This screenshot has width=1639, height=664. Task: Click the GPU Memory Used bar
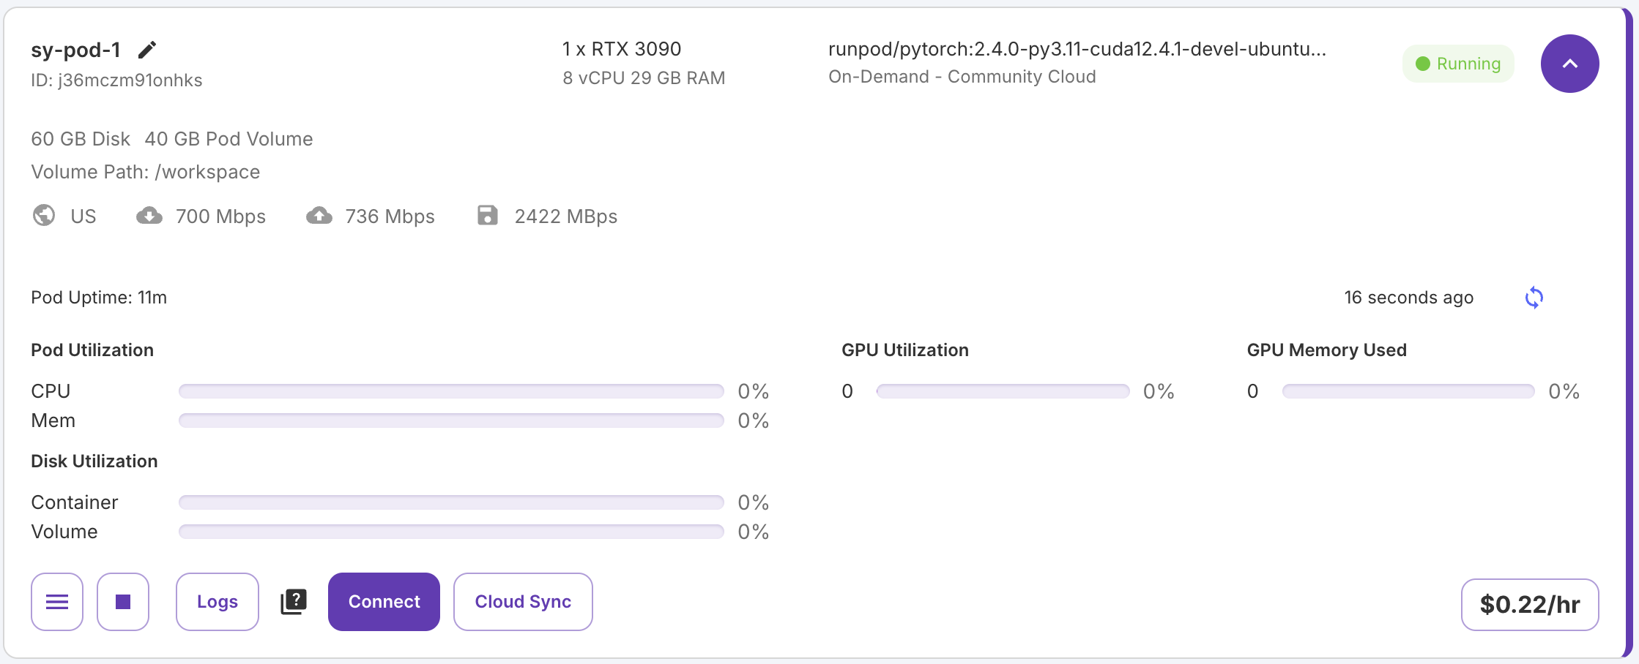click(x=1408, y=391)
